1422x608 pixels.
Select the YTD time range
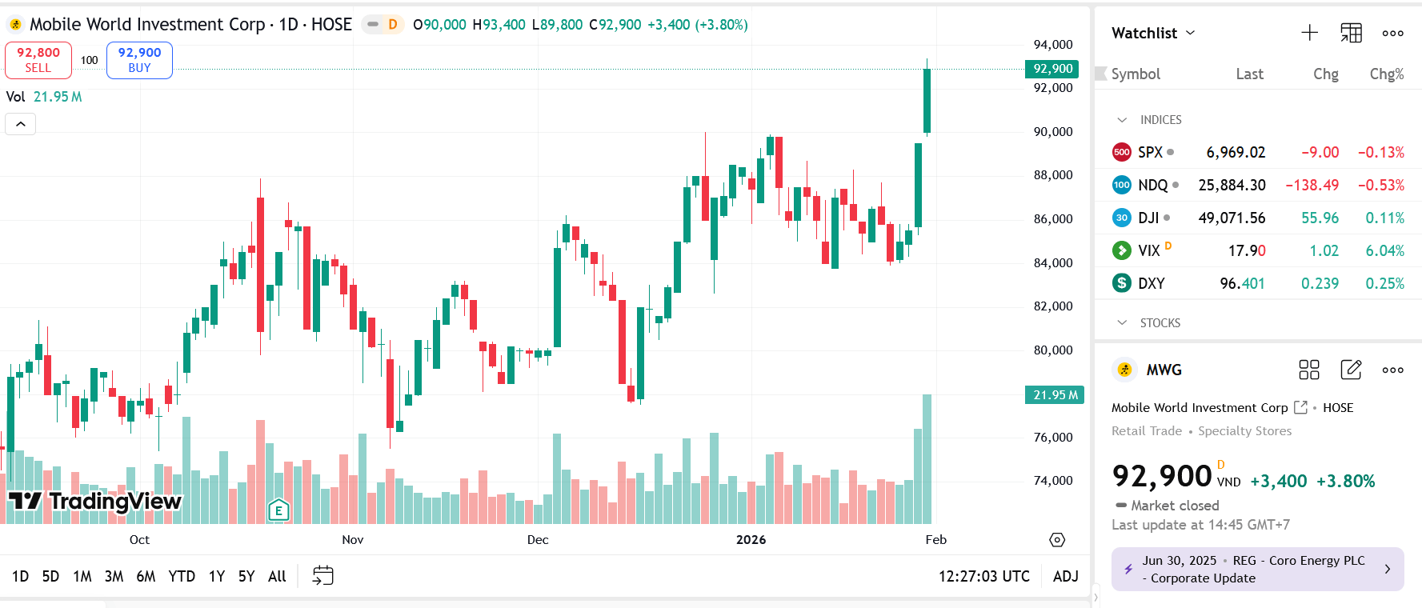pos(182,576)
